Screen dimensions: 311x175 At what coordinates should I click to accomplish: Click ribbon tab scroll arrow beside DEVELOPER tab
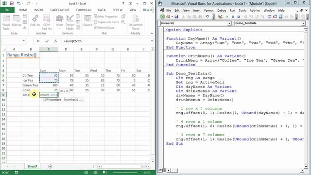click(154, 10)
